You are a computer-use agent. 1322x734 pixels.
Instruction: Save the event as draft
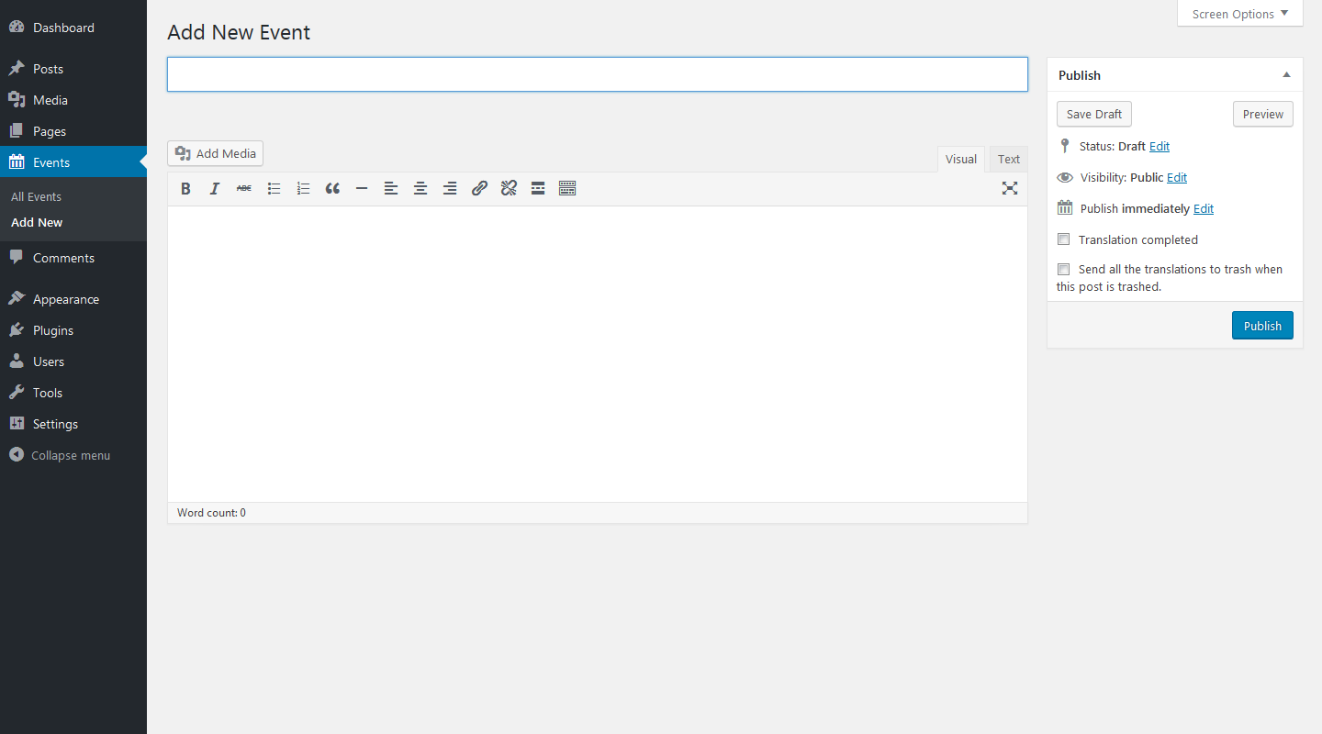(1094, 114)
